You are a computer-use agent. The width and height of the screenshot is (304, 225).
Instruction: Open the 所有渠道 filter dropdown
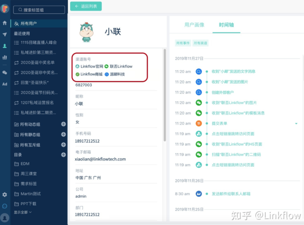pyautogui.click(x=200, y=43)
